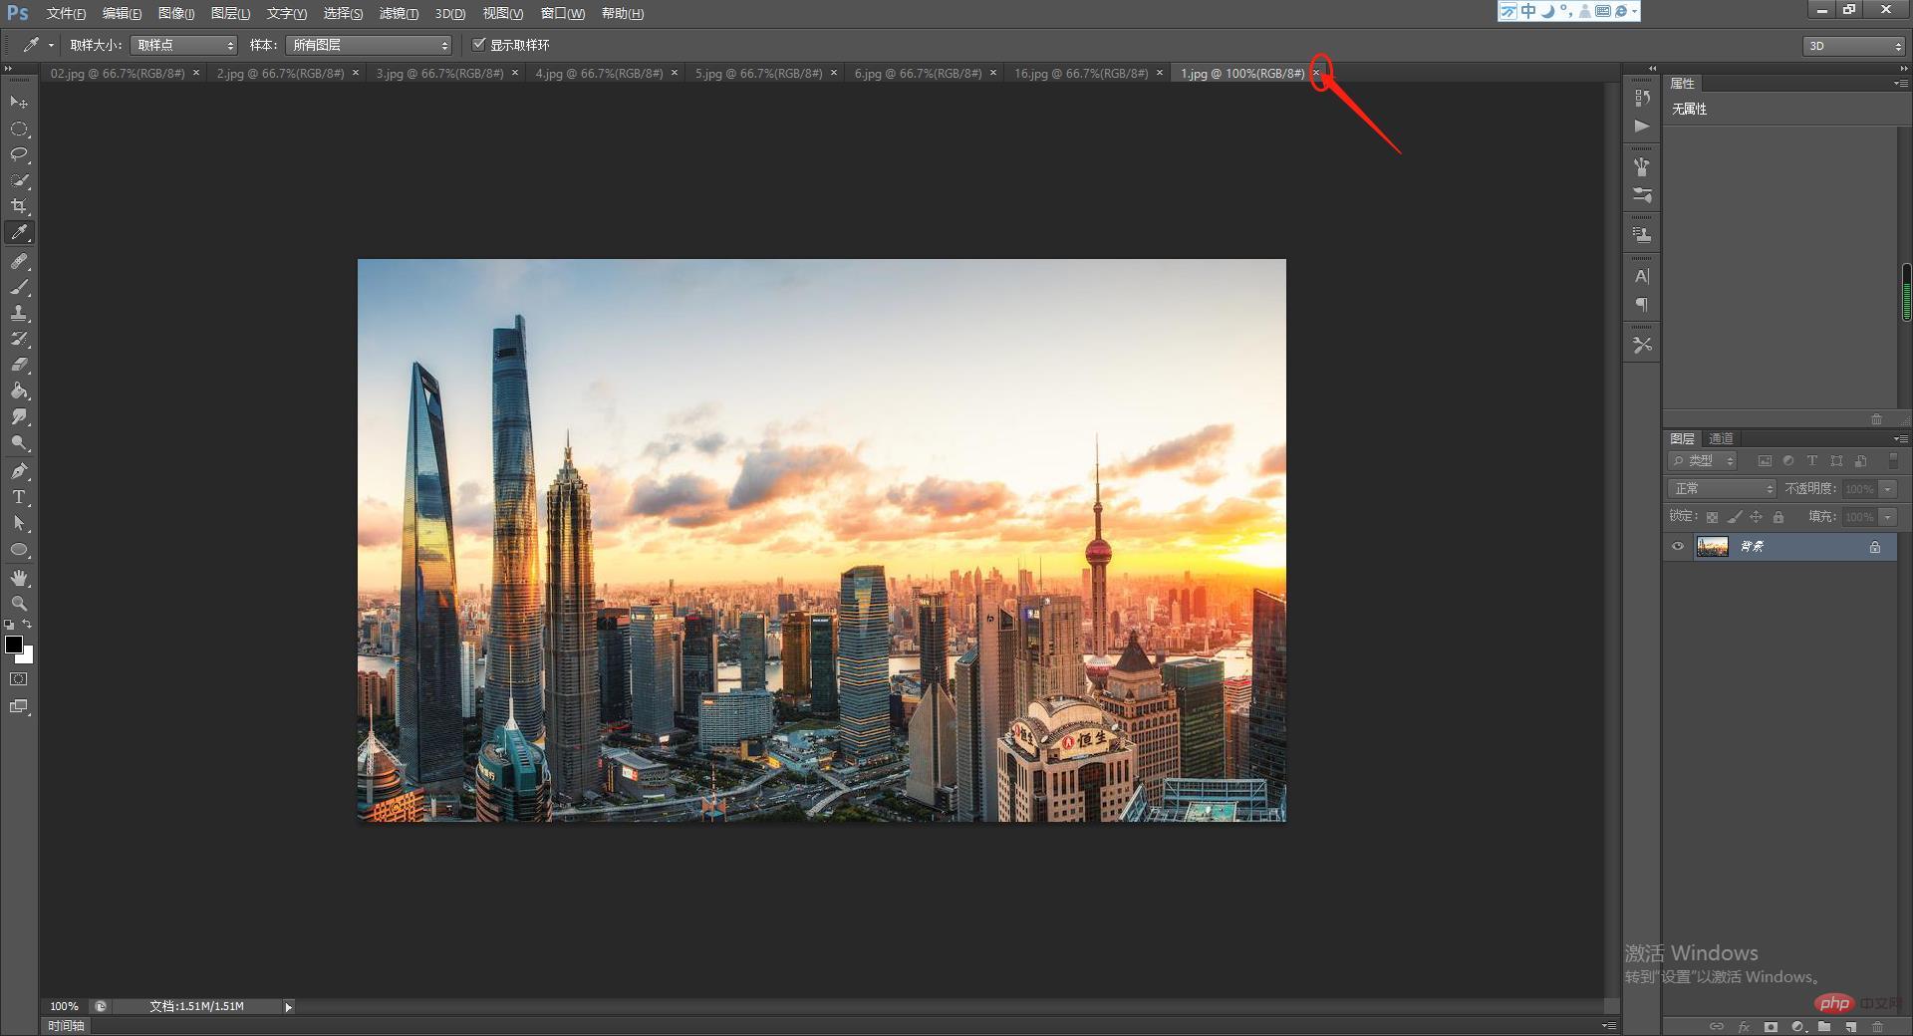Select the Clone Stamp tool
Screen dimensions: 1913x1036
[19, 313]
